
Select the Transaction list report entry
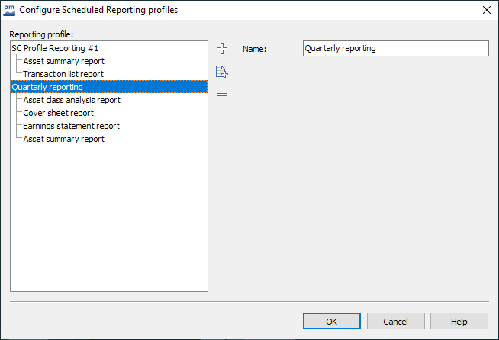[x=63, y=74]
